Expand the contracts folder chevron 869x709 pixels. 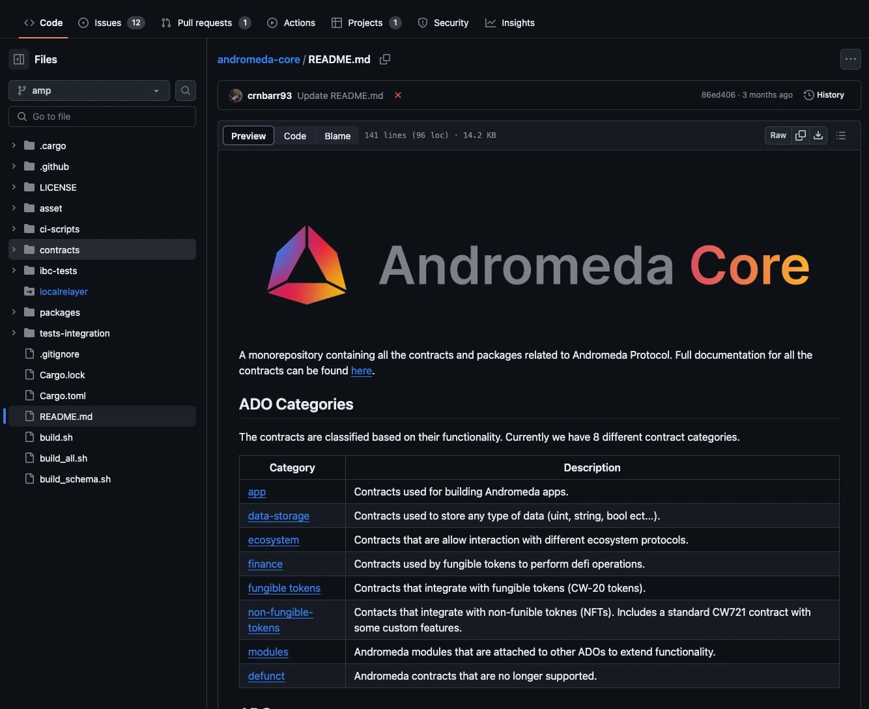tap(14, 249)
